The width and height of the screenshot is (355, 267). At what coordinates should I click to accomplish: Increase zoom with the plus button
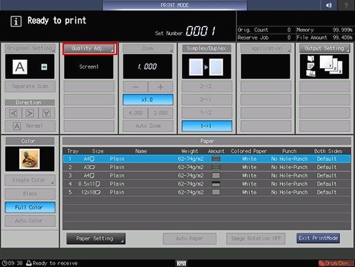tap(161, 87)
